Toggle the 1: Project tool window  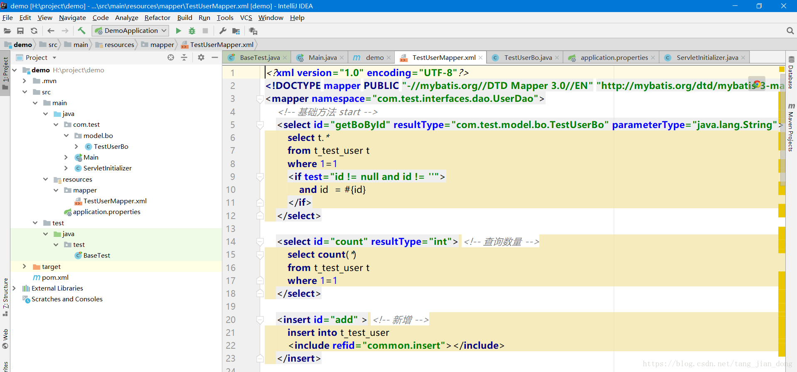click(x=5, y=74)
